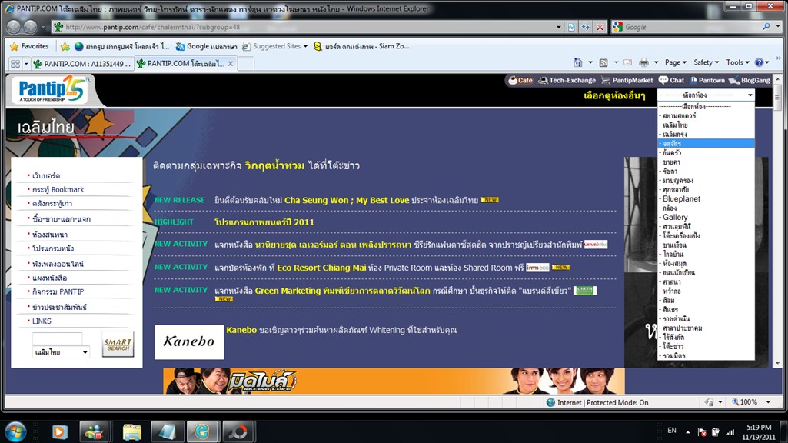Click the Eco Resort Chiang Mai link
This screenshot has width=788, height=443.
(x=321, y=268)
